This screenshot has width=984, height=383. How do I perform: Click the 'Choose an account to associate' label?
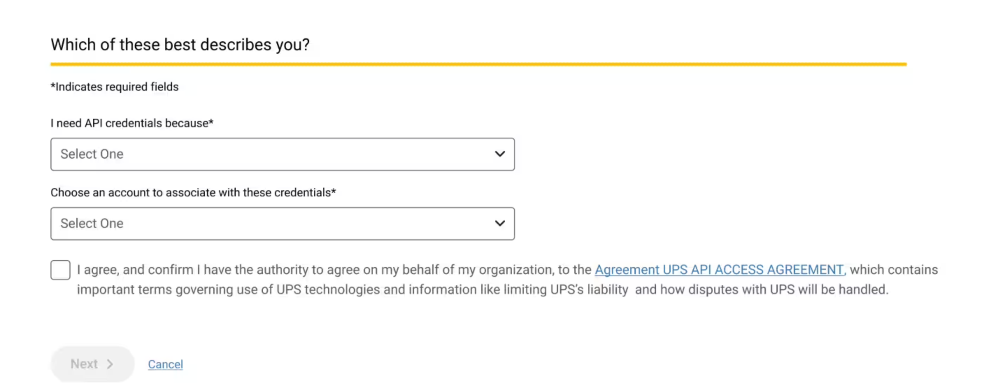193,193
